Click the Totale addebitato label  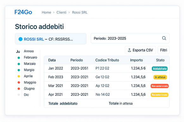coord(63,103)
